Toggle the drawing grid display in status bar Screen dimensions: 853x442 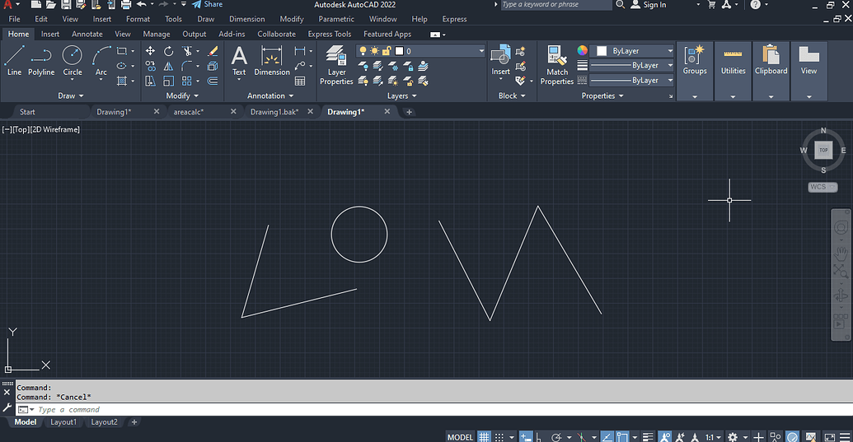point(485,437)
